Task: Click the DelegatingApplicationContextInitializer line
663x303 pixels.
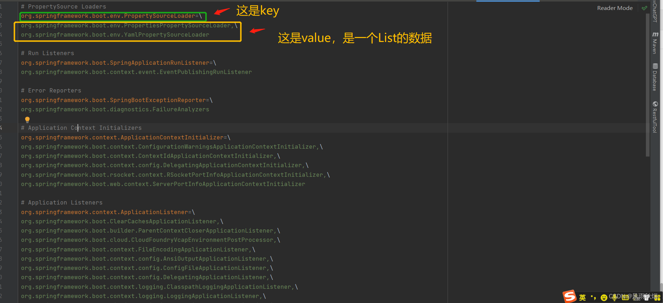Action: click(x=165, y=165)
